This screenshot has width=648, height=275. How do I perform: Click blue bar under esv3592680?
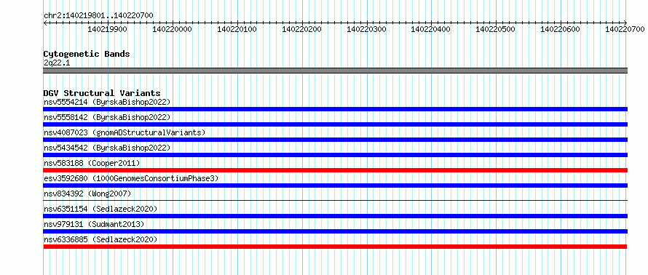click(x=335, y=186)
